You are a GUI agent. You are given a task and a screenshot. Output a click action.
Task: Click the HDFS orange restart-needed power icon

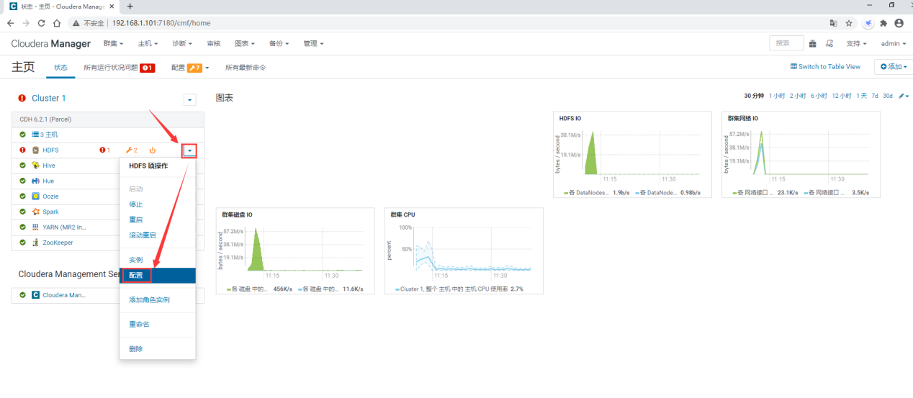point(153,150)
